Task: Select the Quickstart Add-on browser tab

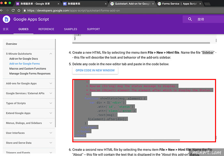Action: pyautogui.click(x=132, y=4)
